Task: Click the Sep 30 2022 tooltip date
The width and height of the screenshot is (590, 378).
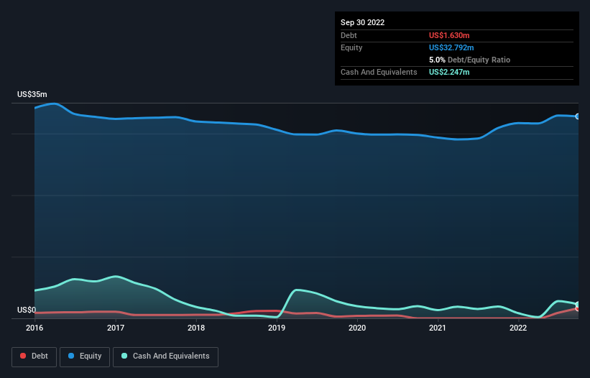Action: (363, 22)
